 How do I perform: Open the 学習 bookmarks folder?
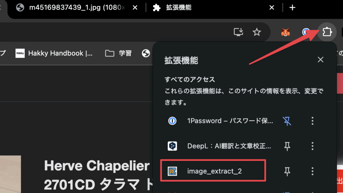click(x=118, y=53)
